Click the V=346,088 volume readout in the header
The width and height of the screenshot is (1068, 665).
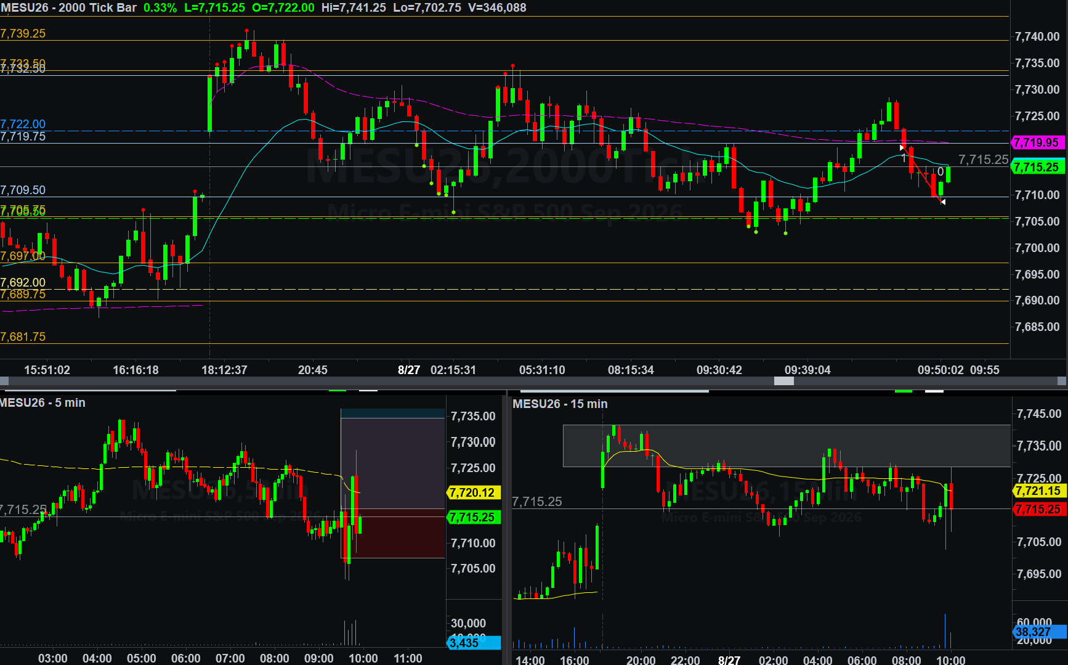click(x=497, y=8)
